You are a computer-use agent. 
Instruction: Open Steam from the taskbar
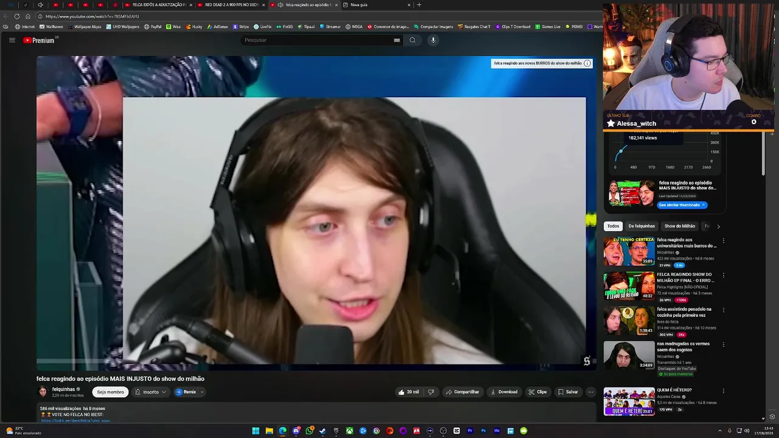click(x=323, y=431)
